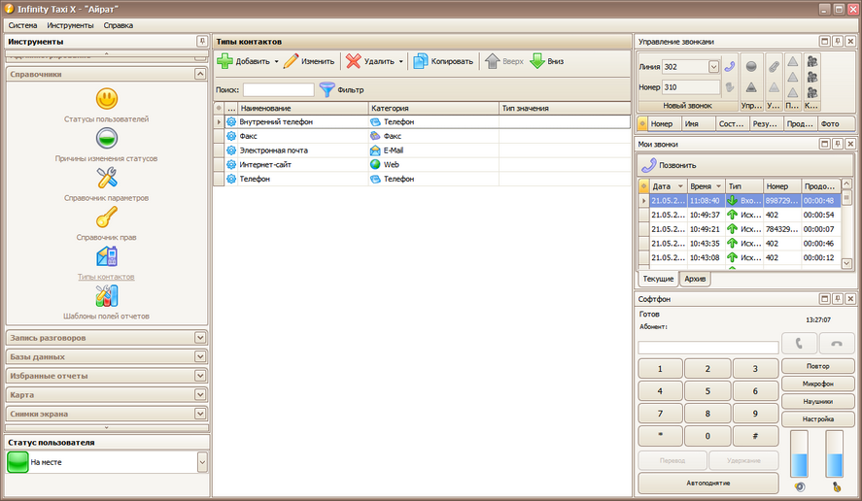Click the softphone hang-up button
This screenshot has height=501, width=862.
click(x=837, y=344)
